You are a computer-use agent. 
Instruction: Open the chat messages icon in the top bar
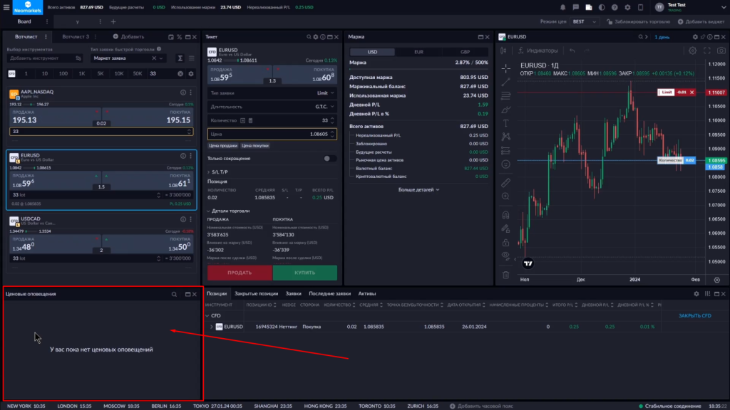coord(576,7)
